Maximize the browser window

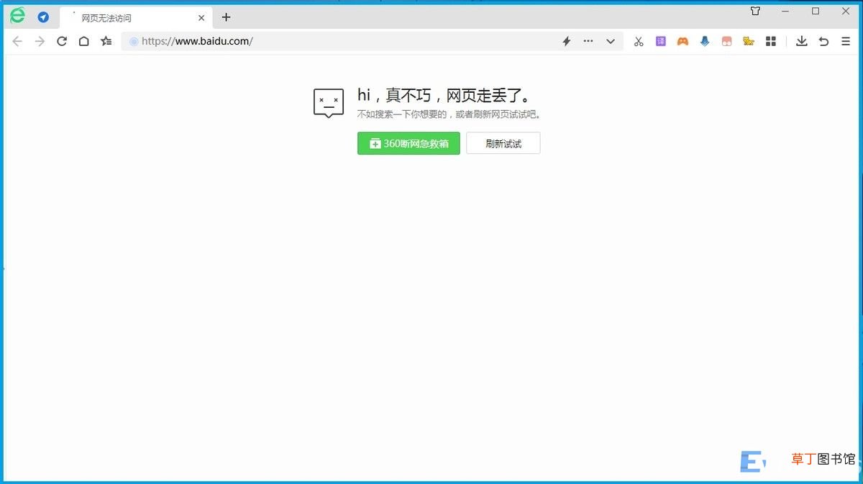[x=816, y=11]
